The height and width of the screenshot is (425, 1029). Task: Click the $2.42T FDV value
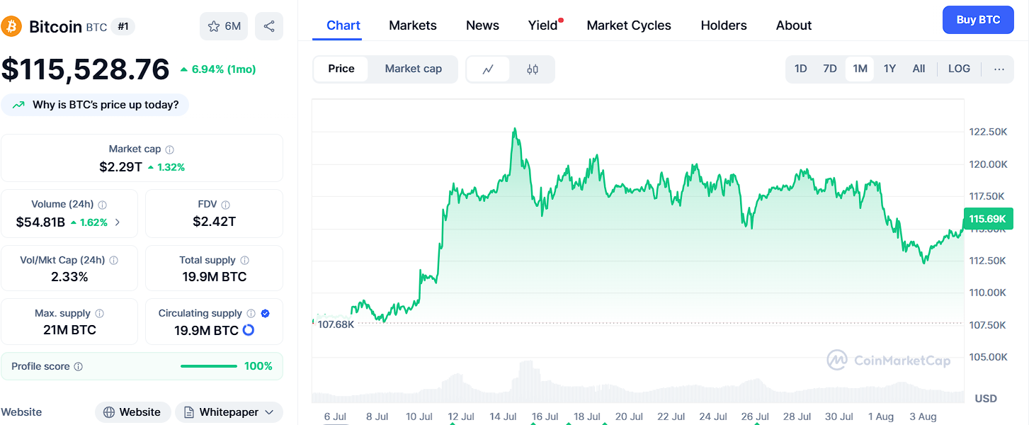(214, 222)
